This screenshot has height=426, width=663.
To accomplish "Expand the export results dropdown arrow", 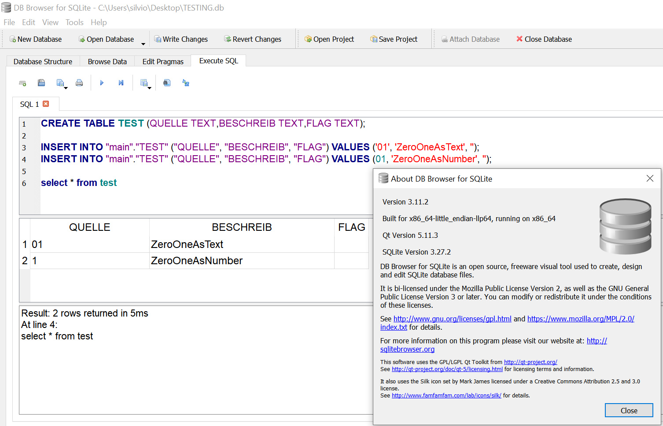I will (150, 87).
